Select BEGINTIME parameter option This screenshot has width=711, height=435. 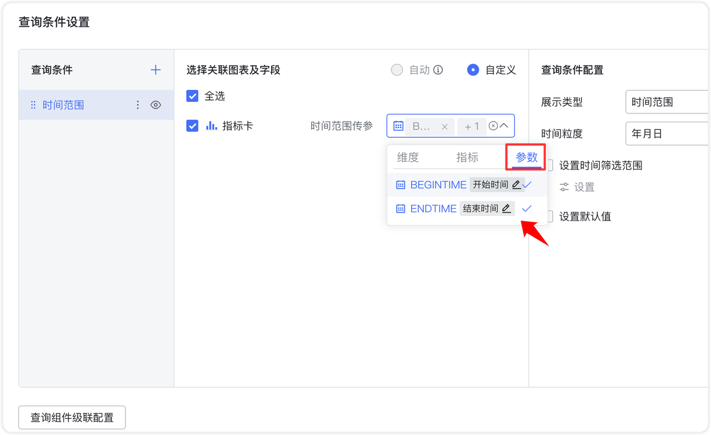coord(467,185)
